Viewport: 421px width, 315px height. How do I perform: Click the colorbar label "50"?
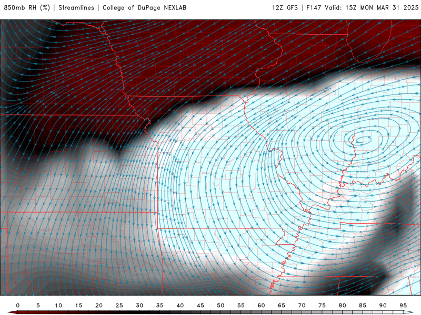click(x=220, y=306)
